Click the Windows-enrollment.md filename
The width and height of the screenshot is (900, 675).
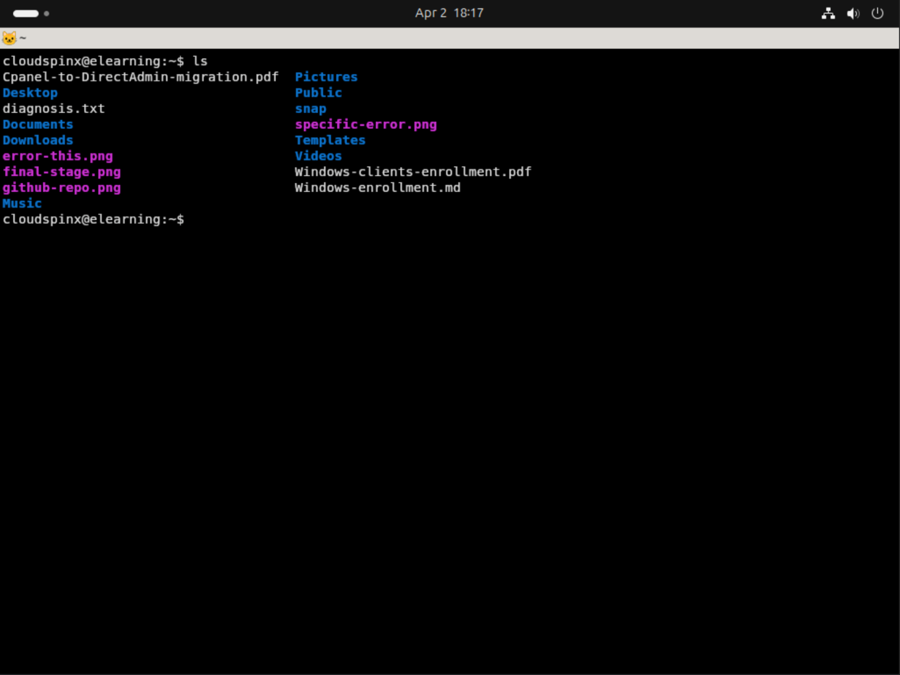pos(377,187)
